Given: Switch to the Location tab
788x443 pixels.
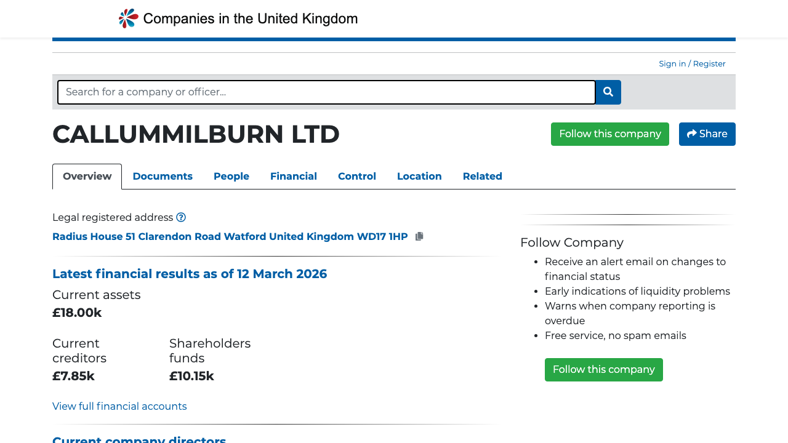Looking at the screenshot, I should (419, 177).
